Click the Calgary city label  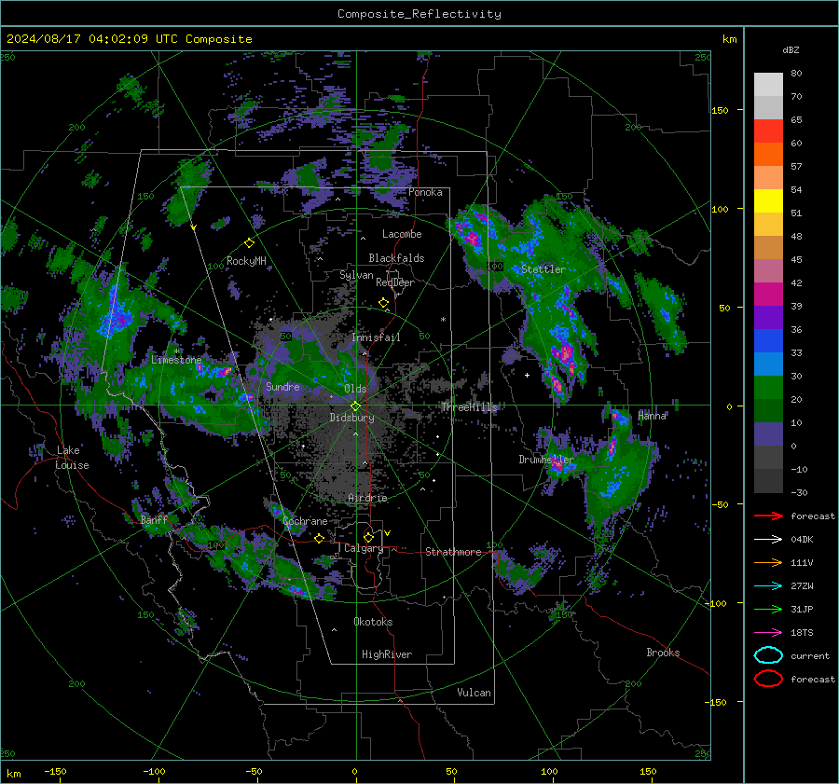click(x=364, y=548)
